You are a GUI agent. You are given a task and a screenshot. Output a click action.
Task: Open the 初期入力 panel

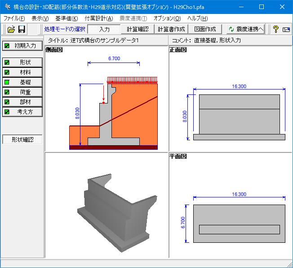[x=22, y=46]
